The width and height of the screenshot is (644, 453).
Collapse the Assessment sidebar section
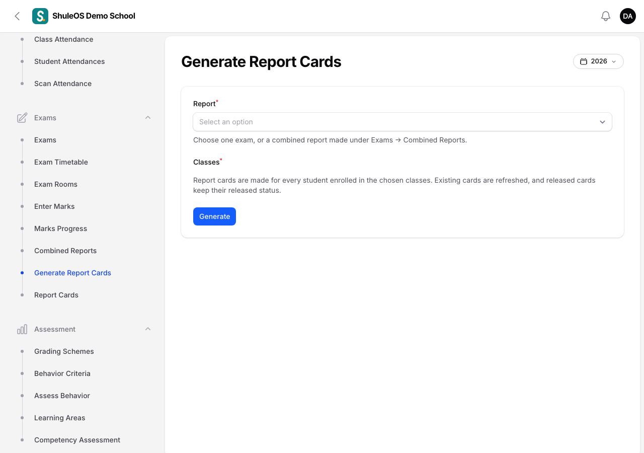148,329
